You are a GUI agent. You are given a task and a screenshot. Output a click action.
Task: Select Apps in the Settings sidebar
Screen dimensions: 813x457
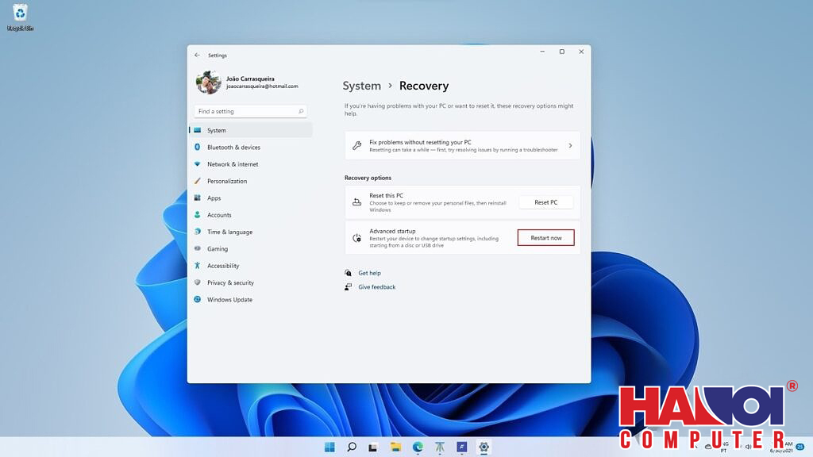[213, 198]
